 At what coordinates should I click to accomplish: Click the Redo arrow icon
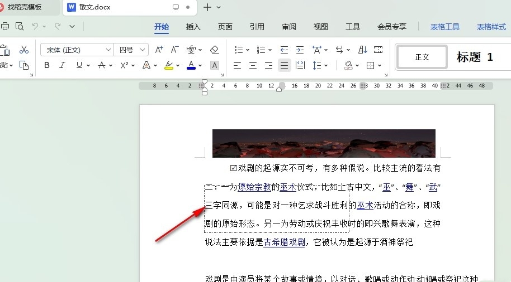pyautogui.click(x=58, y=26)
